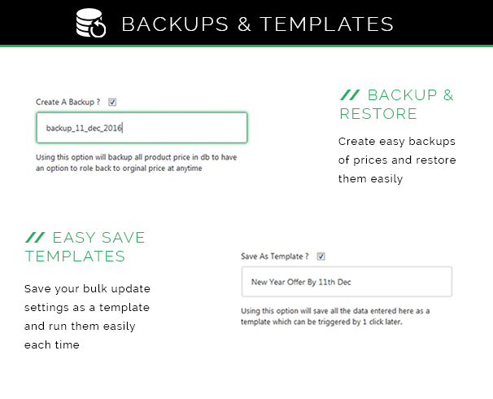The height and width of the screenshot is (399, 493).
Task: Select the Easy Save Templates heading
Action: (x=85, y=247)
